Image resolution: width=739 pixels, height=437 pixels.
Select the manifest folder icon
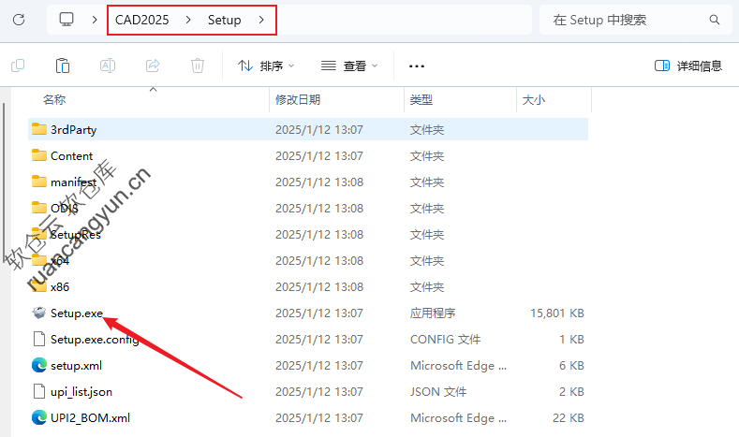(39, 182)
